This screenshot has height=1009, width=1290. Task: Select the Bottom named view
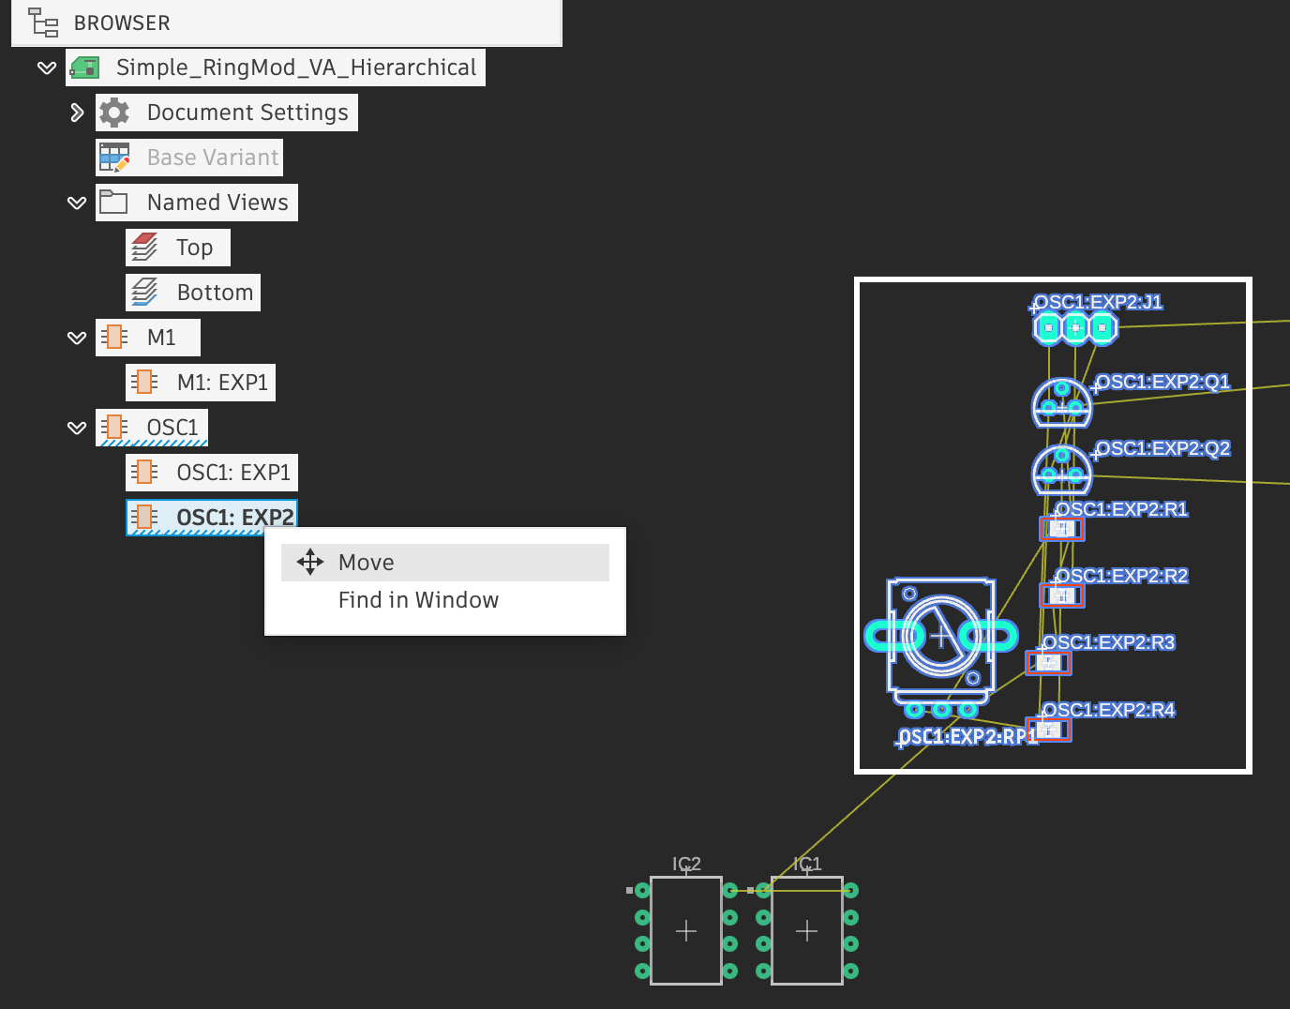[x=193, y=293]
